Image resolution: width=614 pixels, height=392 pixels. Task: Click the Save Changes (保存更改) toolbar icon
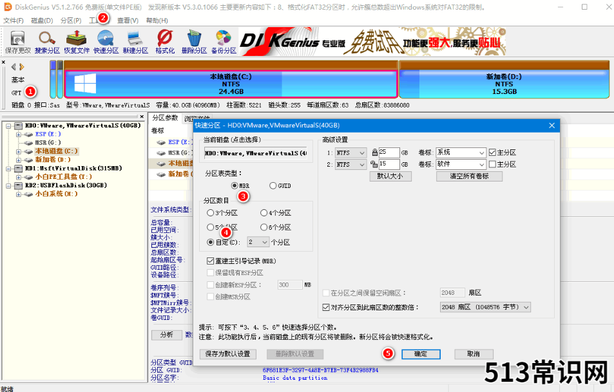pyautogui.click(x=17, y=42)
